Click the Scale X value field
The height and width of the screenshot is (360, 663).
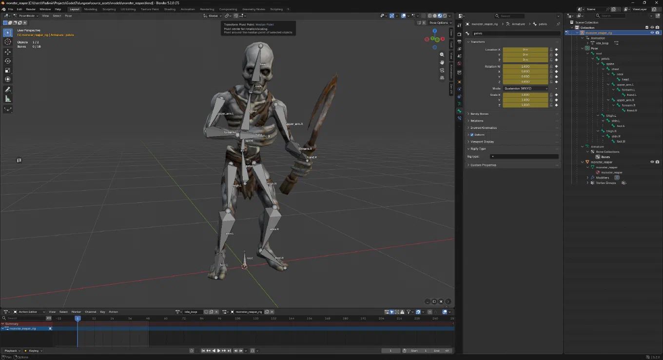pyautogui.click(x=526, y=95)
